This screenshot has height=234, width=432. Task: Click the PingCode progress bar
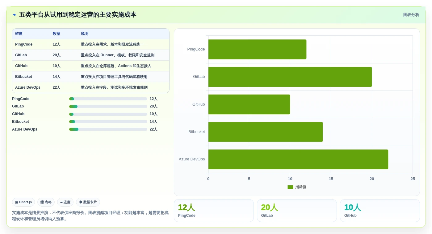[x=108, y=99]
